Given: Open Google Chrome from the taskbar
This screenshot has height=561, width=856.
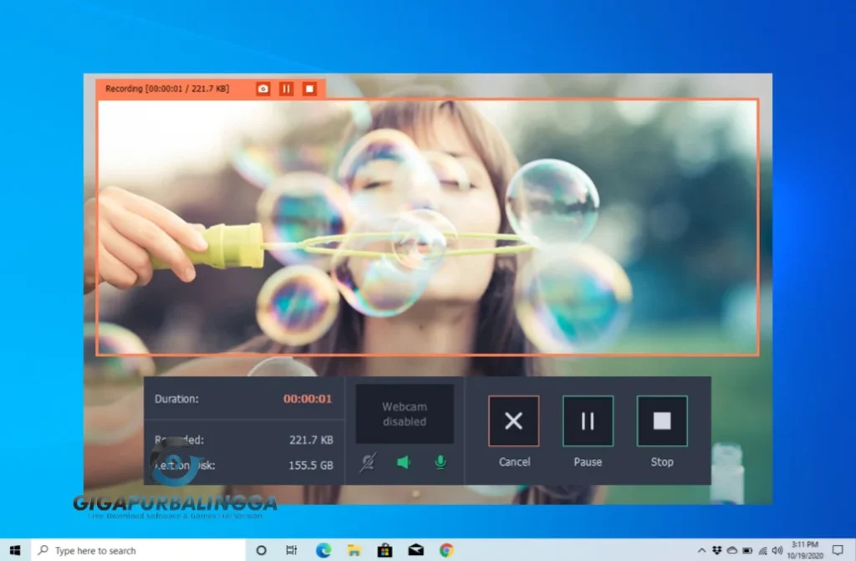Looking at the screenshot, I should (x=445, y=550).
